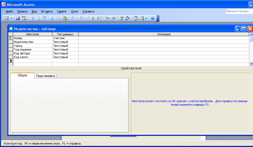Show the Database Window icon
The width and height of the screenshot is (253, 147).
pos(135,18)
